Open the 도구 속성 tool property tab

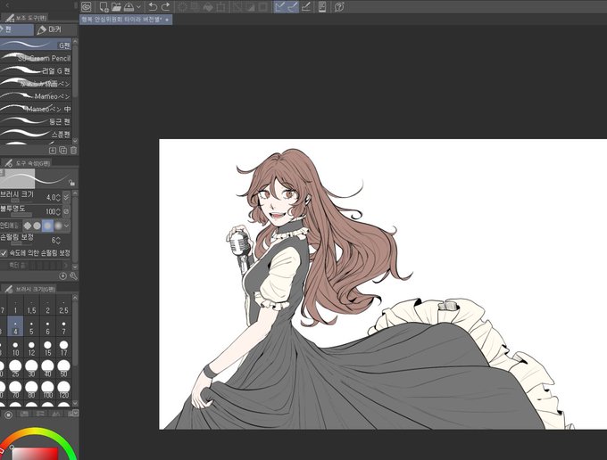27,163
